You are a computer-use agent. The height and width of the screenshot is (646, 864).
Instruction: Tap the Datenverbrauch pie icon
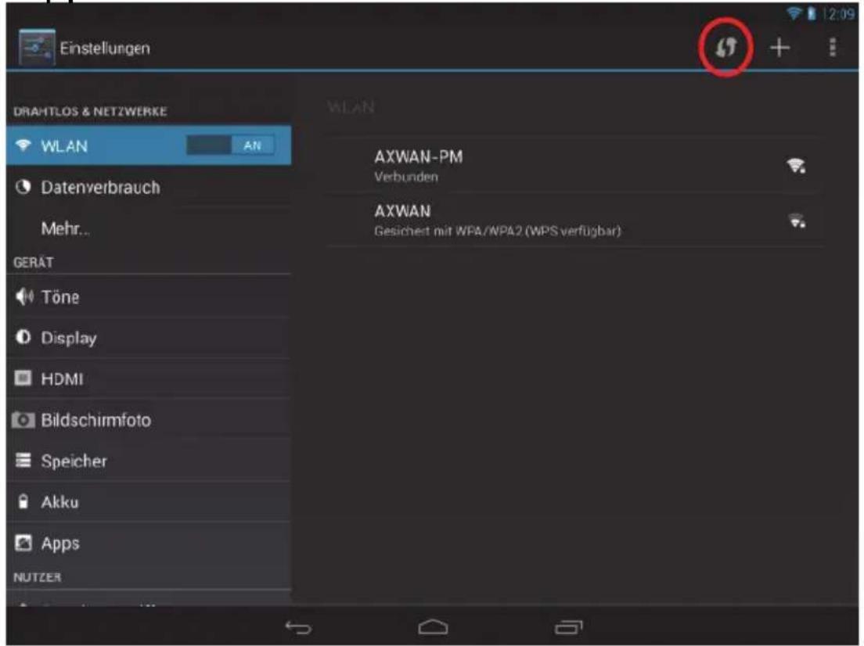23,187
